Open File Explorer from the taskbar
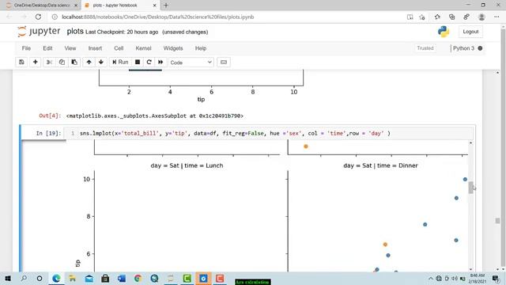This screenshot has height=285, width=506. pyautogui.click(x=72, y=278)
